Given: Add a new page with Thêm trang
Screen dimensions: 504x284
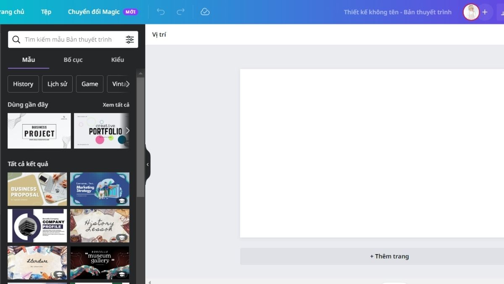Looking at the screenshot, I should tap(389, 256).
